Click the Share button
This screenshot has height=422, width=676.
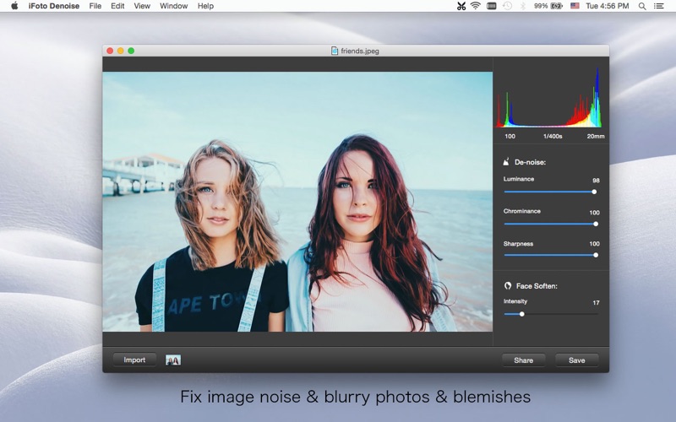pyautogui.click(x=523, y=360)
